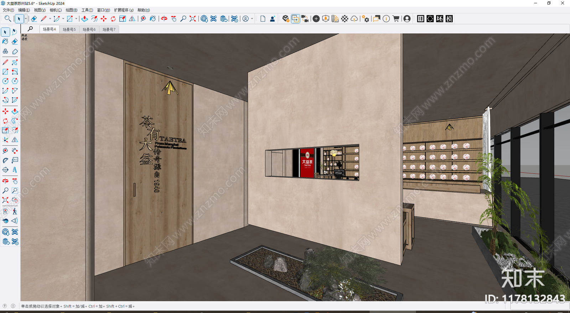Image resolution: width=570 pixels, height=313 pixels.
Task: Click the new blank document icon
Action: pos(263,19)
